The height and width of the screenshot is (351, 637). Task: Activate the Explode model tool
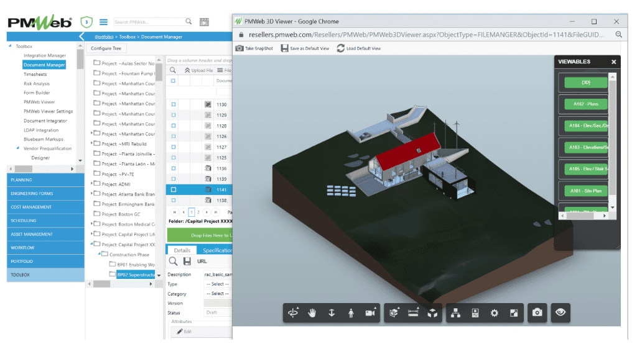tap(433, 313)
